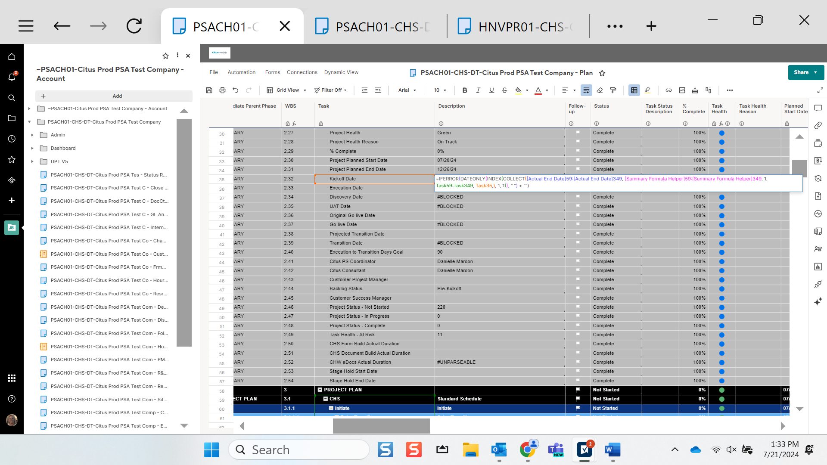This screenshot has width=827, height=465.
Task: Pick background fill color
Action: [518, 90]
